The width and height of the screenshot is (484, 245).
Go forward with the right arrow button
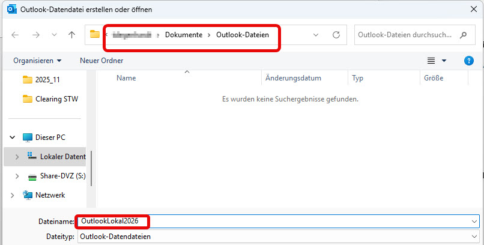pyautogui.click(x=36, y=35)
